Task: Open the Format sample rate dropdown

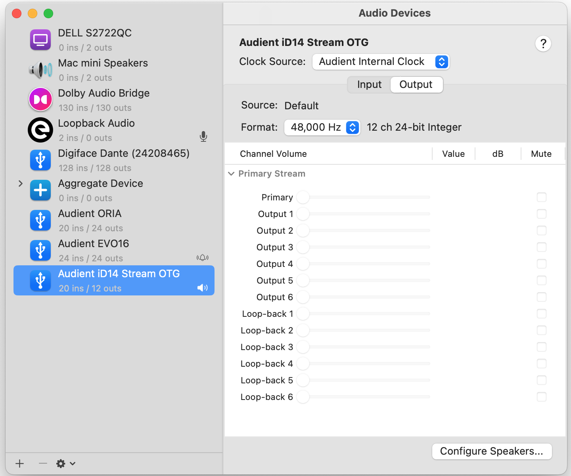Action: pyautogui.click(x=322, y=128)
